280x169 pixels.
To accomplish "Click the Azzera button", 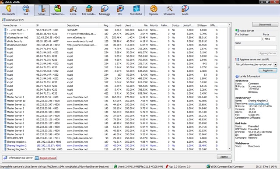I will [224, 157].
